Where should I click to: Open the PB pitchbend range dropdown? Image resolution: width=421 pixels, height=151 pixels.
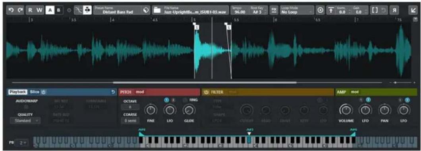click(21, 143)
